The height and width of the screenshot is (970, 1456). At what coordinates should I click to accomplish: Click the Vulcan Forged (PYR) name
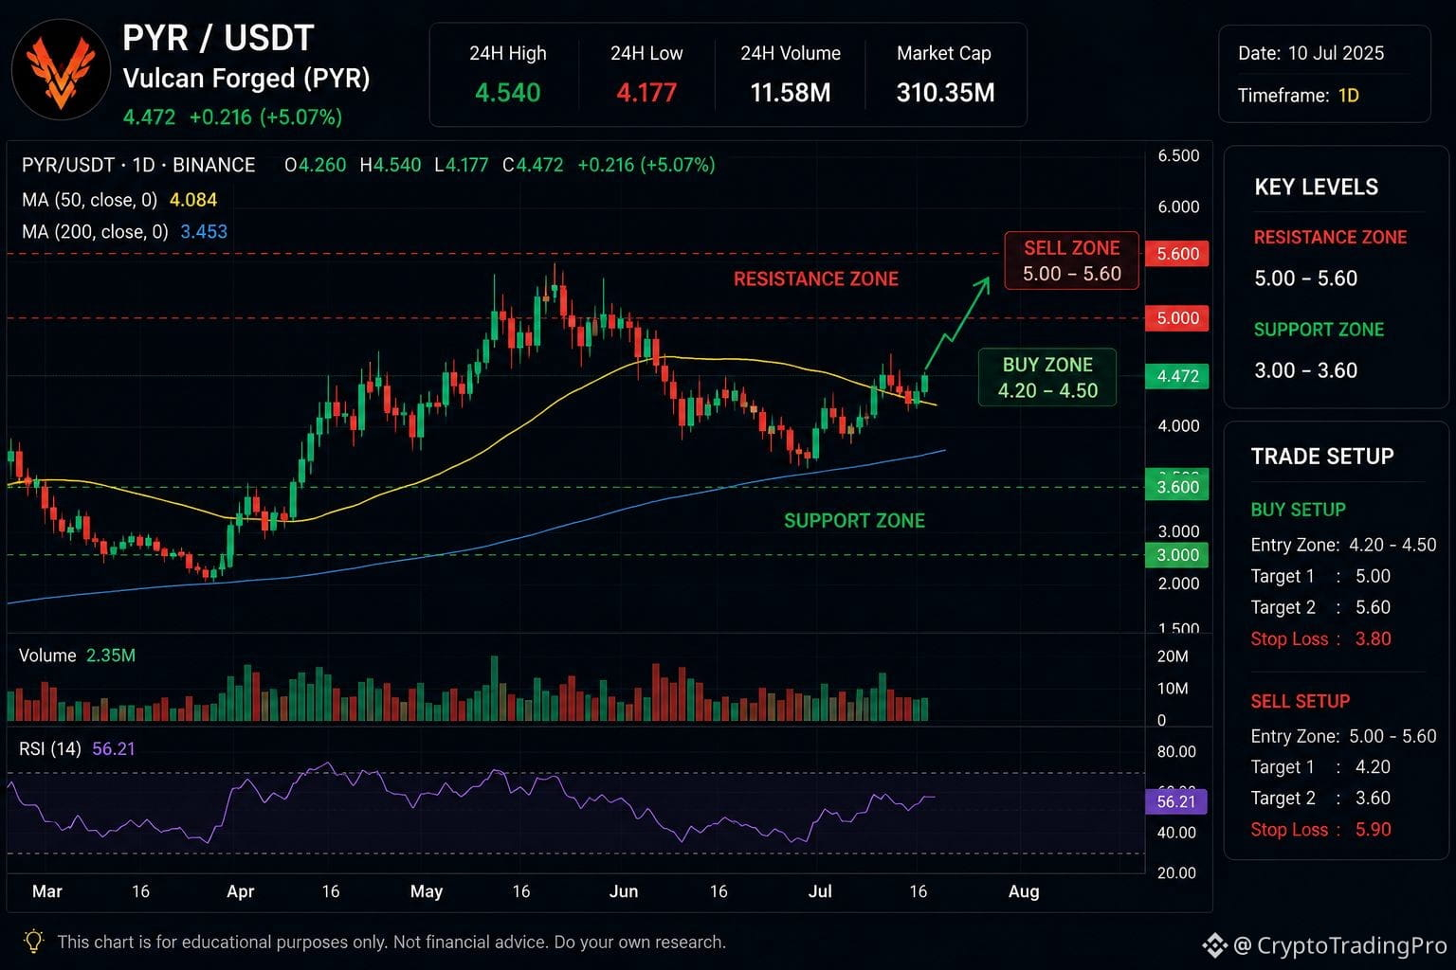(246, 78)
